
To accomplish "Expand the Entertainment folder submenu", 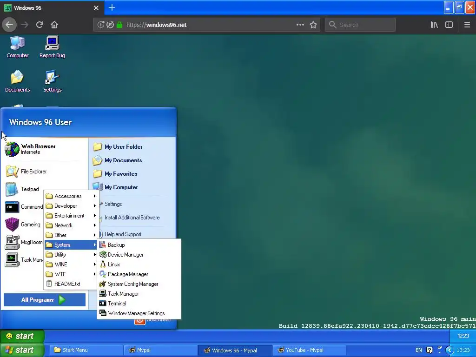I will point(71,216).
